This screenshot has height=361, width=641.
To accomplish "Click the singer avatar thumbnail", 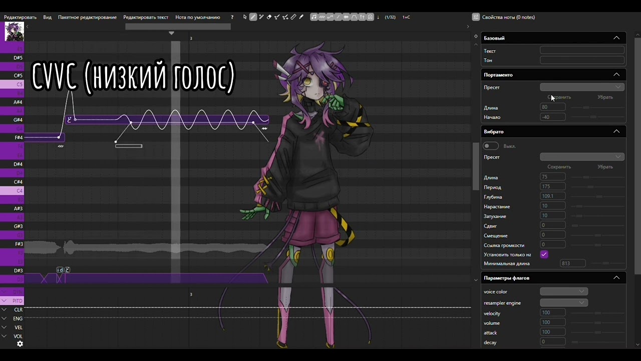I will click(x=14, y=32).
